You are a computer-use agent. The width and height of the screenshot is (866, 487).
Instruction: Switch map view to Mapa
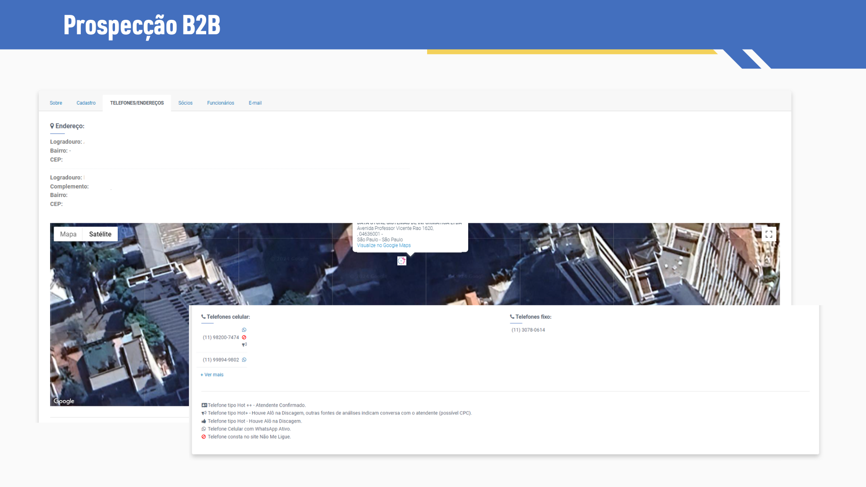click(x=68, y=234)
